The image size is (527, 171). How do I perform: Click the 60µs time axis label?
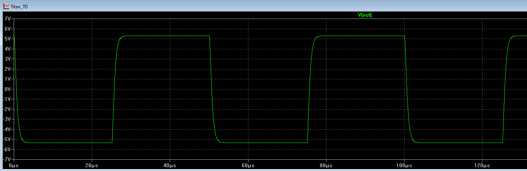pos(248,166)
